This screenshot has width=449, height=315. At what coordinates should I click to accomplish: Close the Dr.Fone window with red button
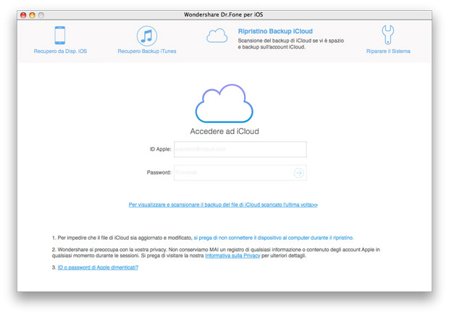pos(23,15)
